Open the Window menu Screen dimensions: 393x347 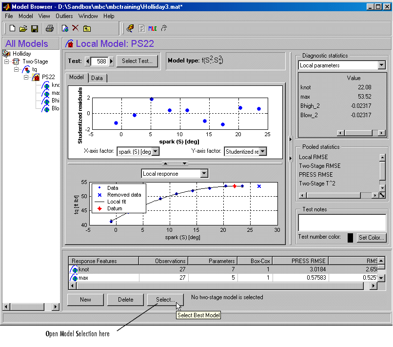coord(88,16)
